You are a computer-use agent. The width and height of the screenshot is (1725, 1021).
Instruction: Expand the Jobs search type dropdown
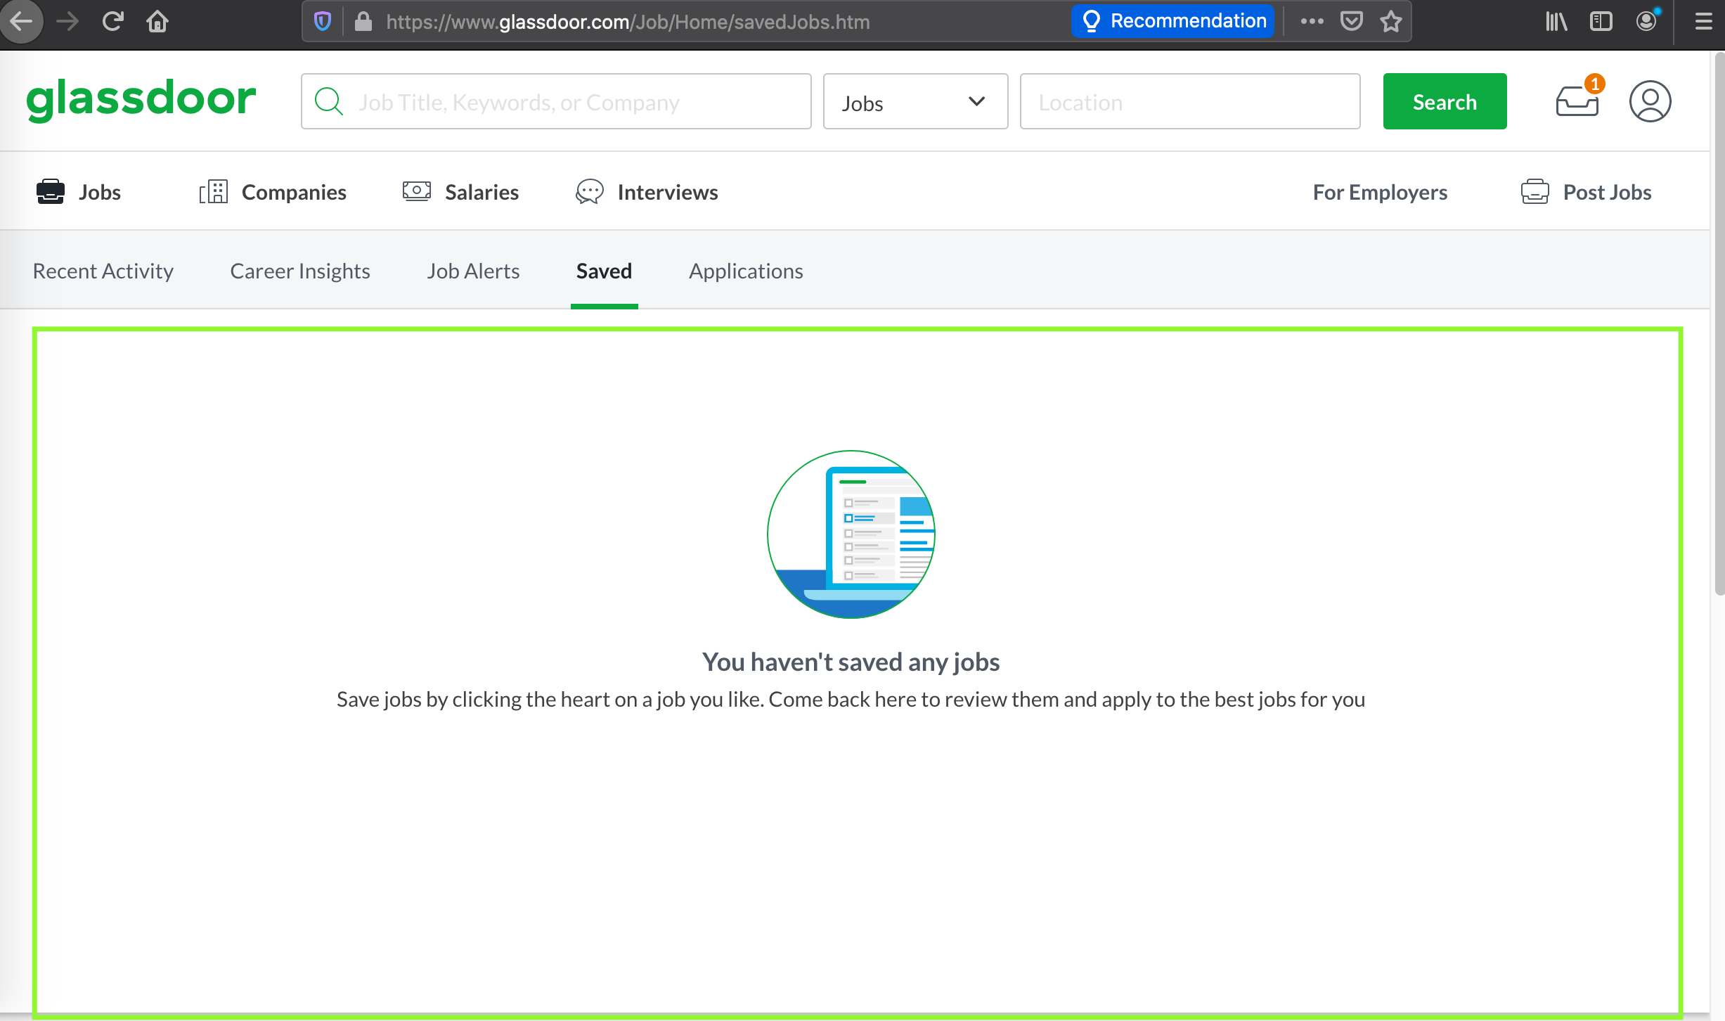(x=915, y=102)
